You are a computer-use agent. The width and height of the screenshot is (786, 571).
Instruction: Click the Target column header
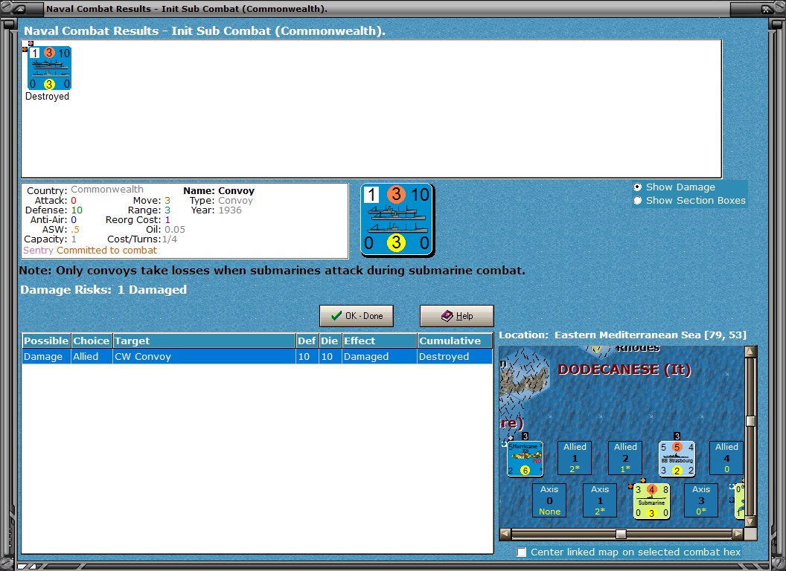point(204,341)
